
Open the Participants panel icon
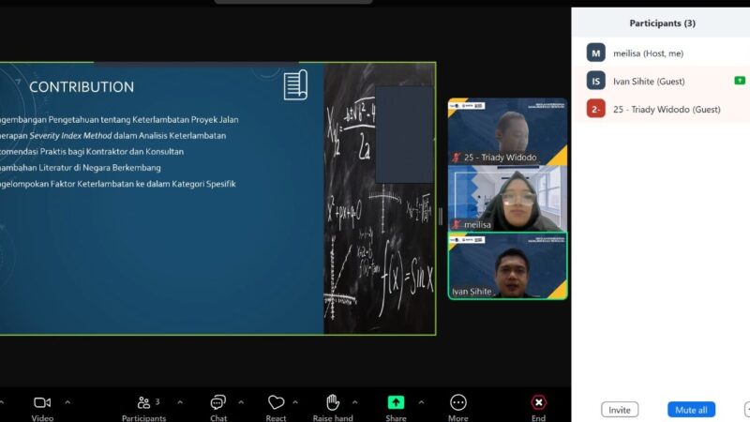(x=144, y=402)
